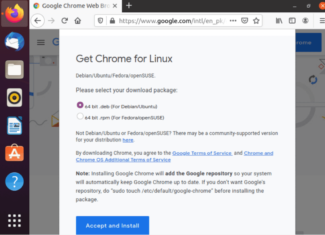Viewport: 325px width, 235px height.
Task: Click the Accept and Install button
Action: point(112,225)
